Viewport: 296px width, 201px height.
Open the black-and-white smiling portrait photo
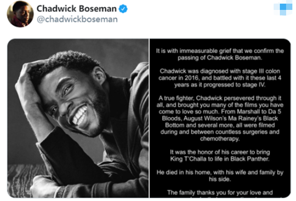pos(78,118)
